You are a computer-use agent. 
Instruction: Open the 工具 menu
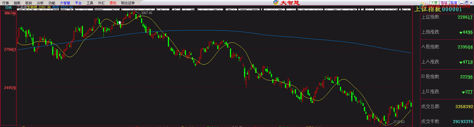click(90, 3)
